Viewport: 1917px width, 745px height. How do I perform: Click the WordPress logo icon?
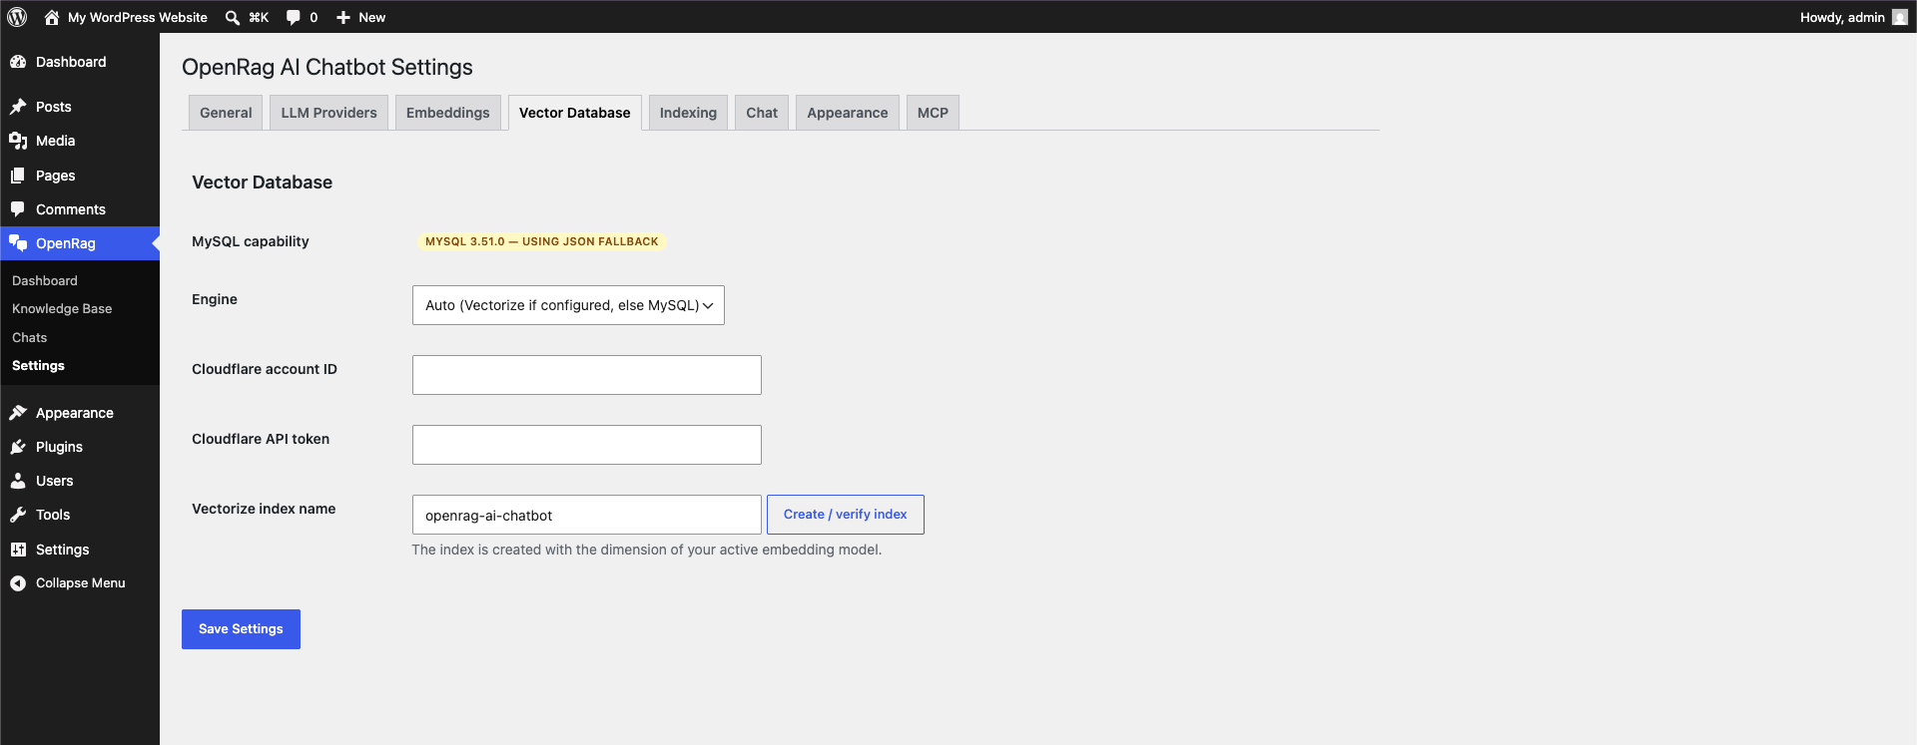click(x=17, y=17)
